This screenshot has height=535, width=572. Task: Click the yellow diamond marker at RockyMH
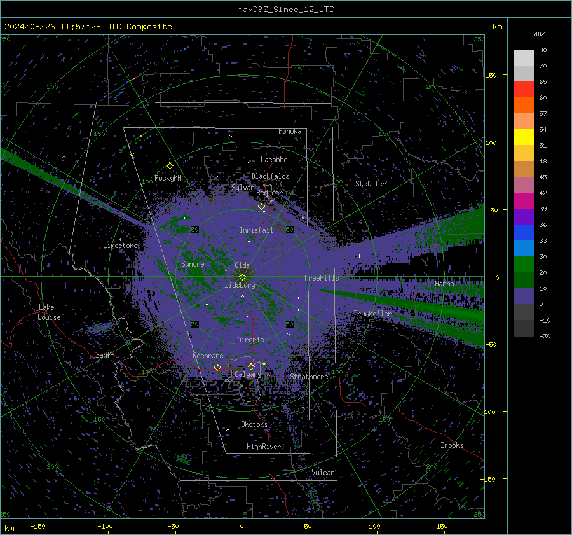pos(170,166)
